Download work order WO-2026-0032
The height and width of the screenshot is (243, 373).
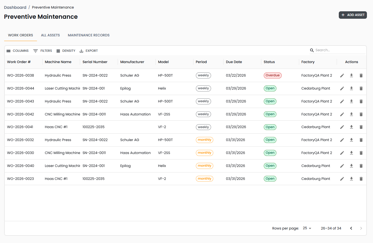pyautogui.click(x=351, y=140)
